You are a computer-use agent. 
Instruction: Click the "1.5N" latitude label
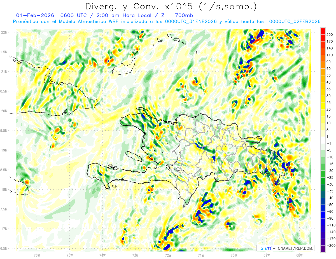(x=4, y=52)
